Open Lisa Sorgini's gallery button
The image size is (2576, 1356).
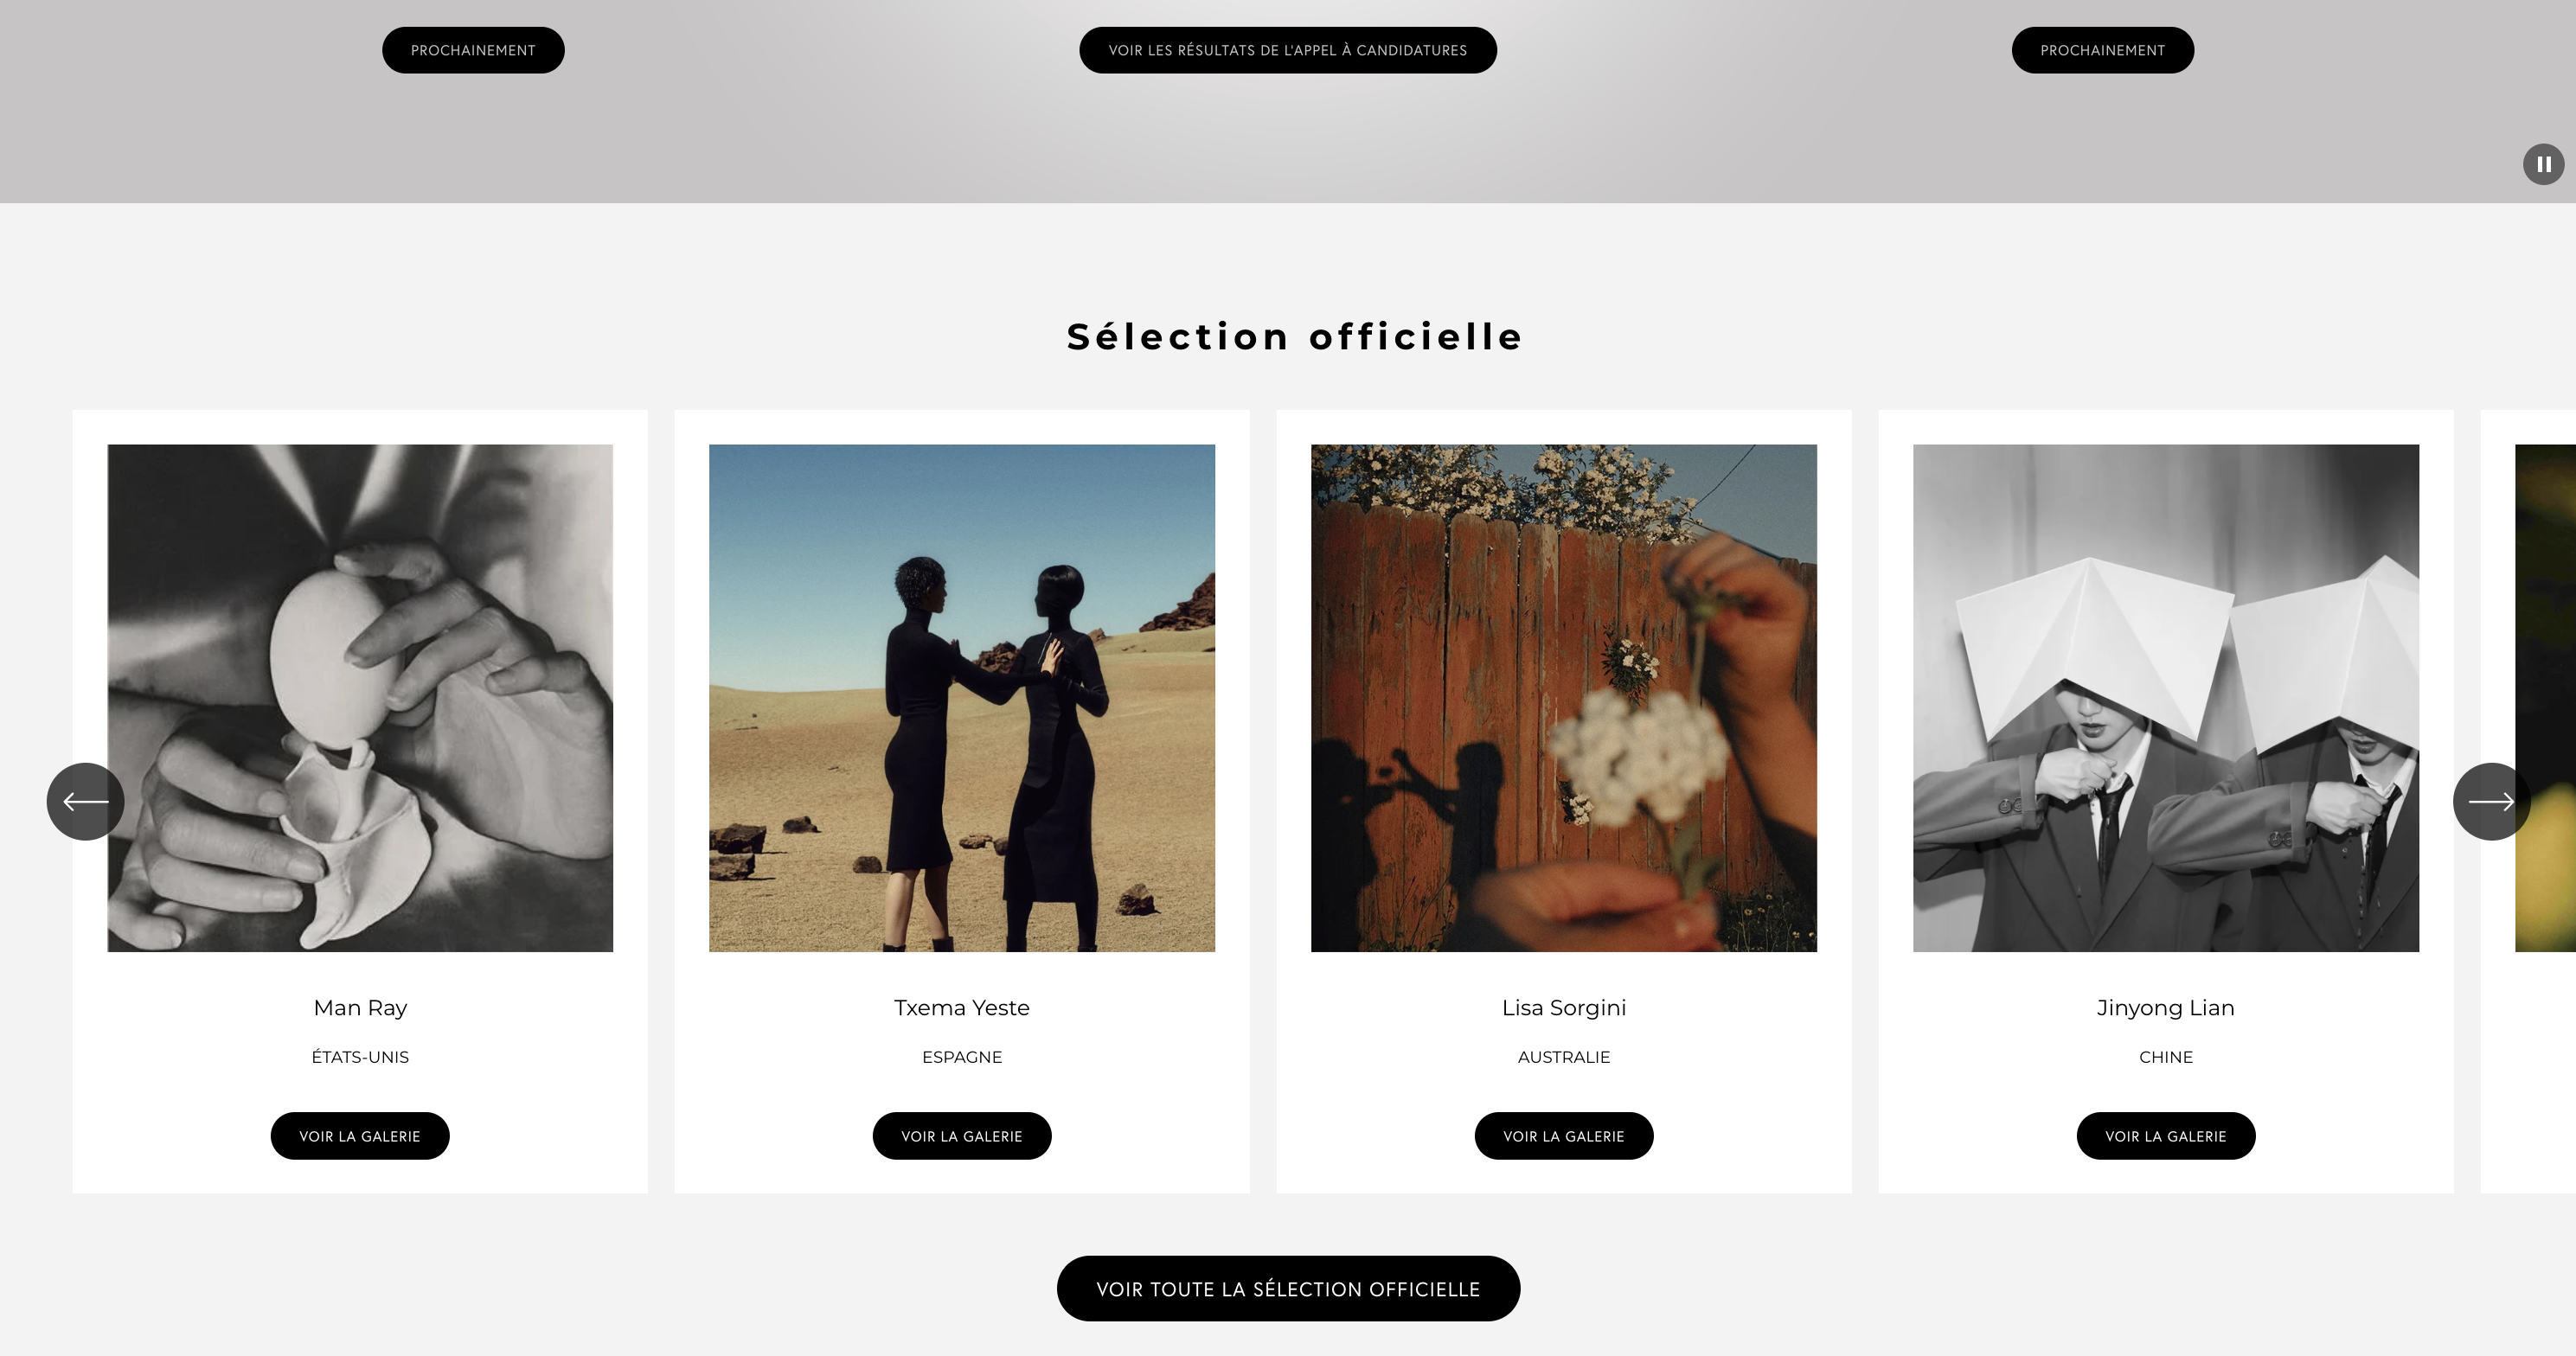tap(1564, 1136)
